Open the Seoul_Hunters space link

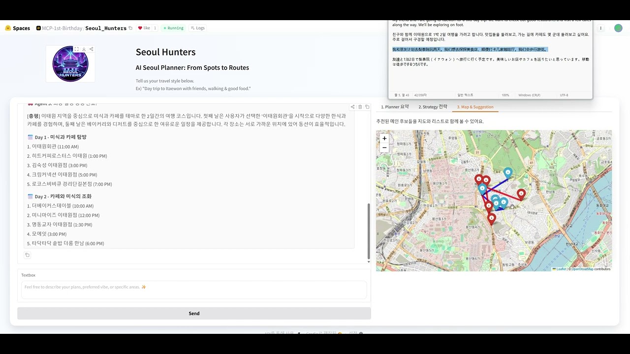click(106, 28)
